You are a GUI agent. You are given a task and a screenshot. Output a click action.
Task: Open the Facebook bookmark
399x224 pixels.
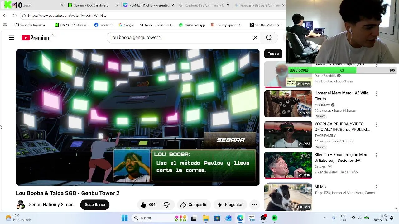click(103, 25)
